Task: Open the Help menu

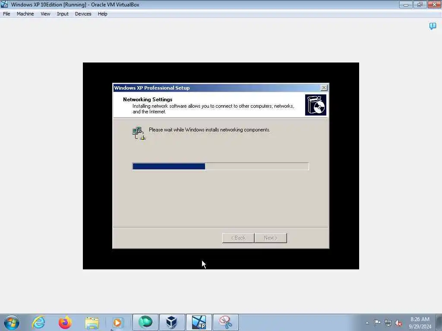Action: pyautogui.click(x=102, y=14)
